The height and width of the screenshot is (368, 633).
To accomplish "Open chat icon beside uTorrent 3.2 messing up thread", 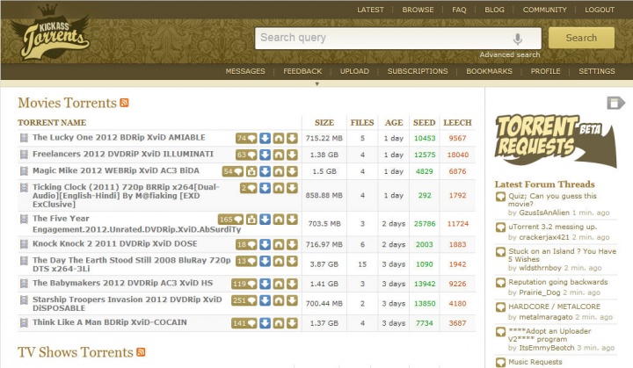I will tap(500, 227).
